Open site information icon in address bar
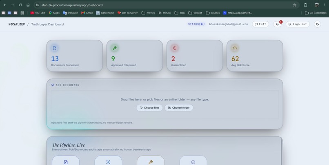The image size is (329, 165). coord(37,5)
